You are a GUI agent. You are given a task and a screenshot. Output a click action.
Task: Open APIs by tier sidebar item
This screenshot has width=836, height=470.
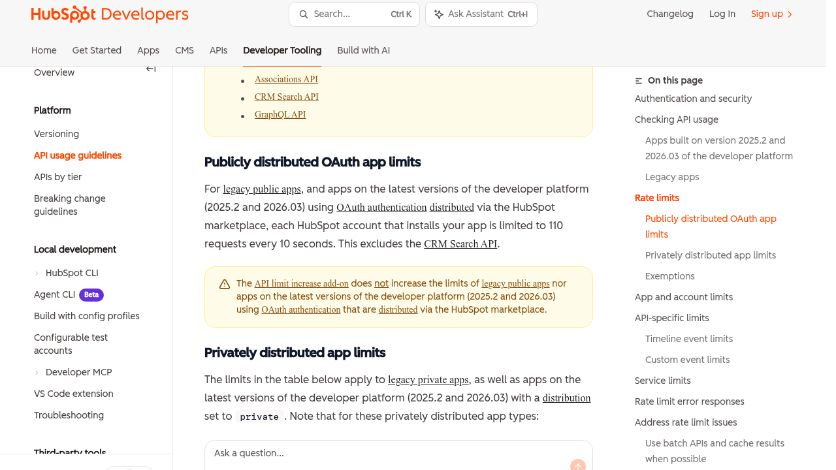pos(57,178)
